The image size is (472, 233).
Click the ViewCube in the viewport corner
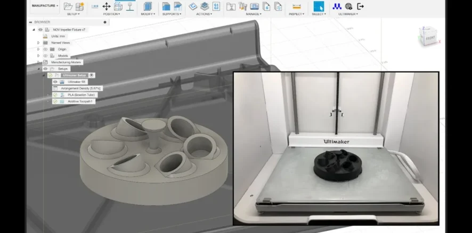click(428, 36)
